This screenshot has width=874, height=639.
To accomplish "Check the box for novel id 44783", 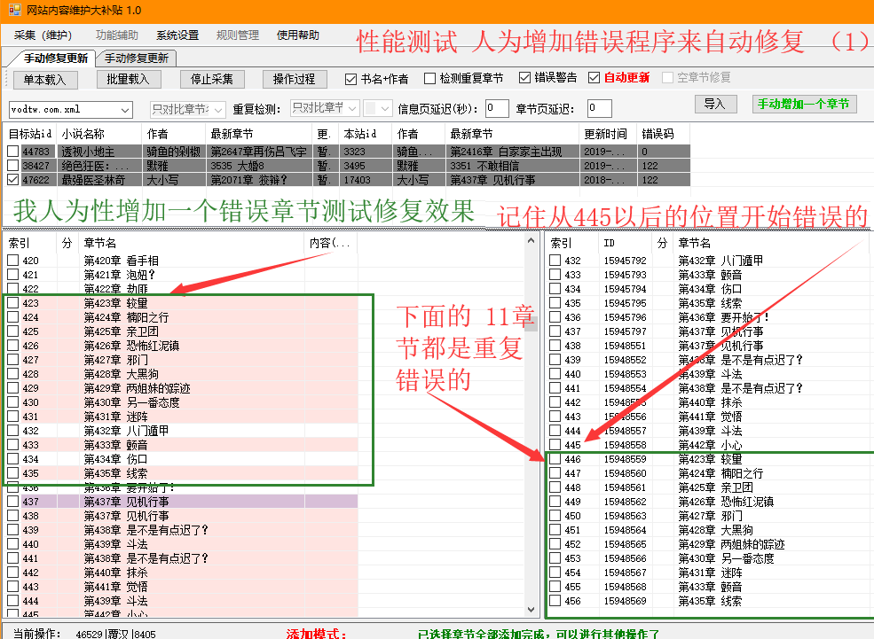I will (12, 152).
